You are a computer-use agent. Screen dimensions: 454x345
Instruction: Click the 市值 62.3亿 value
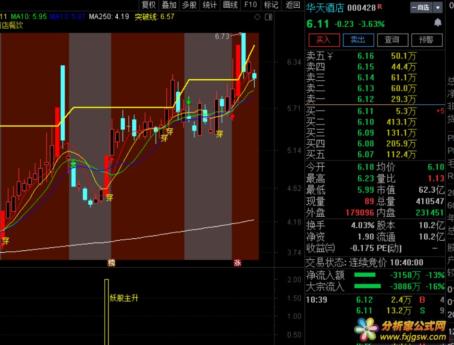click(431, 190)
